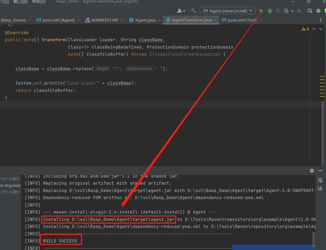Click the warnings indicator showing 8
Screen dimensions: 326x250
(x=306, y=29)
